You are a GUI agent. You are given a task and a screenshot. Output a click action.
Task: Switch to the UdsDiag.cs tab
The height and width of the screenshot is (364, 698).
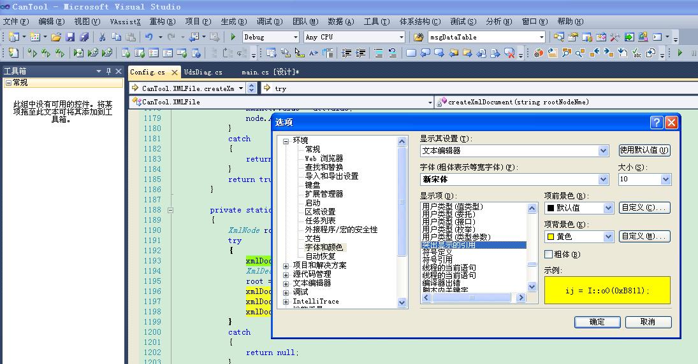click(x=203, y=72)
